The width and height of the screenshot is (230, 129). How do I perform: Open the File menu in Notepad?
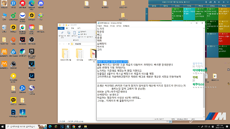[99, 26]
